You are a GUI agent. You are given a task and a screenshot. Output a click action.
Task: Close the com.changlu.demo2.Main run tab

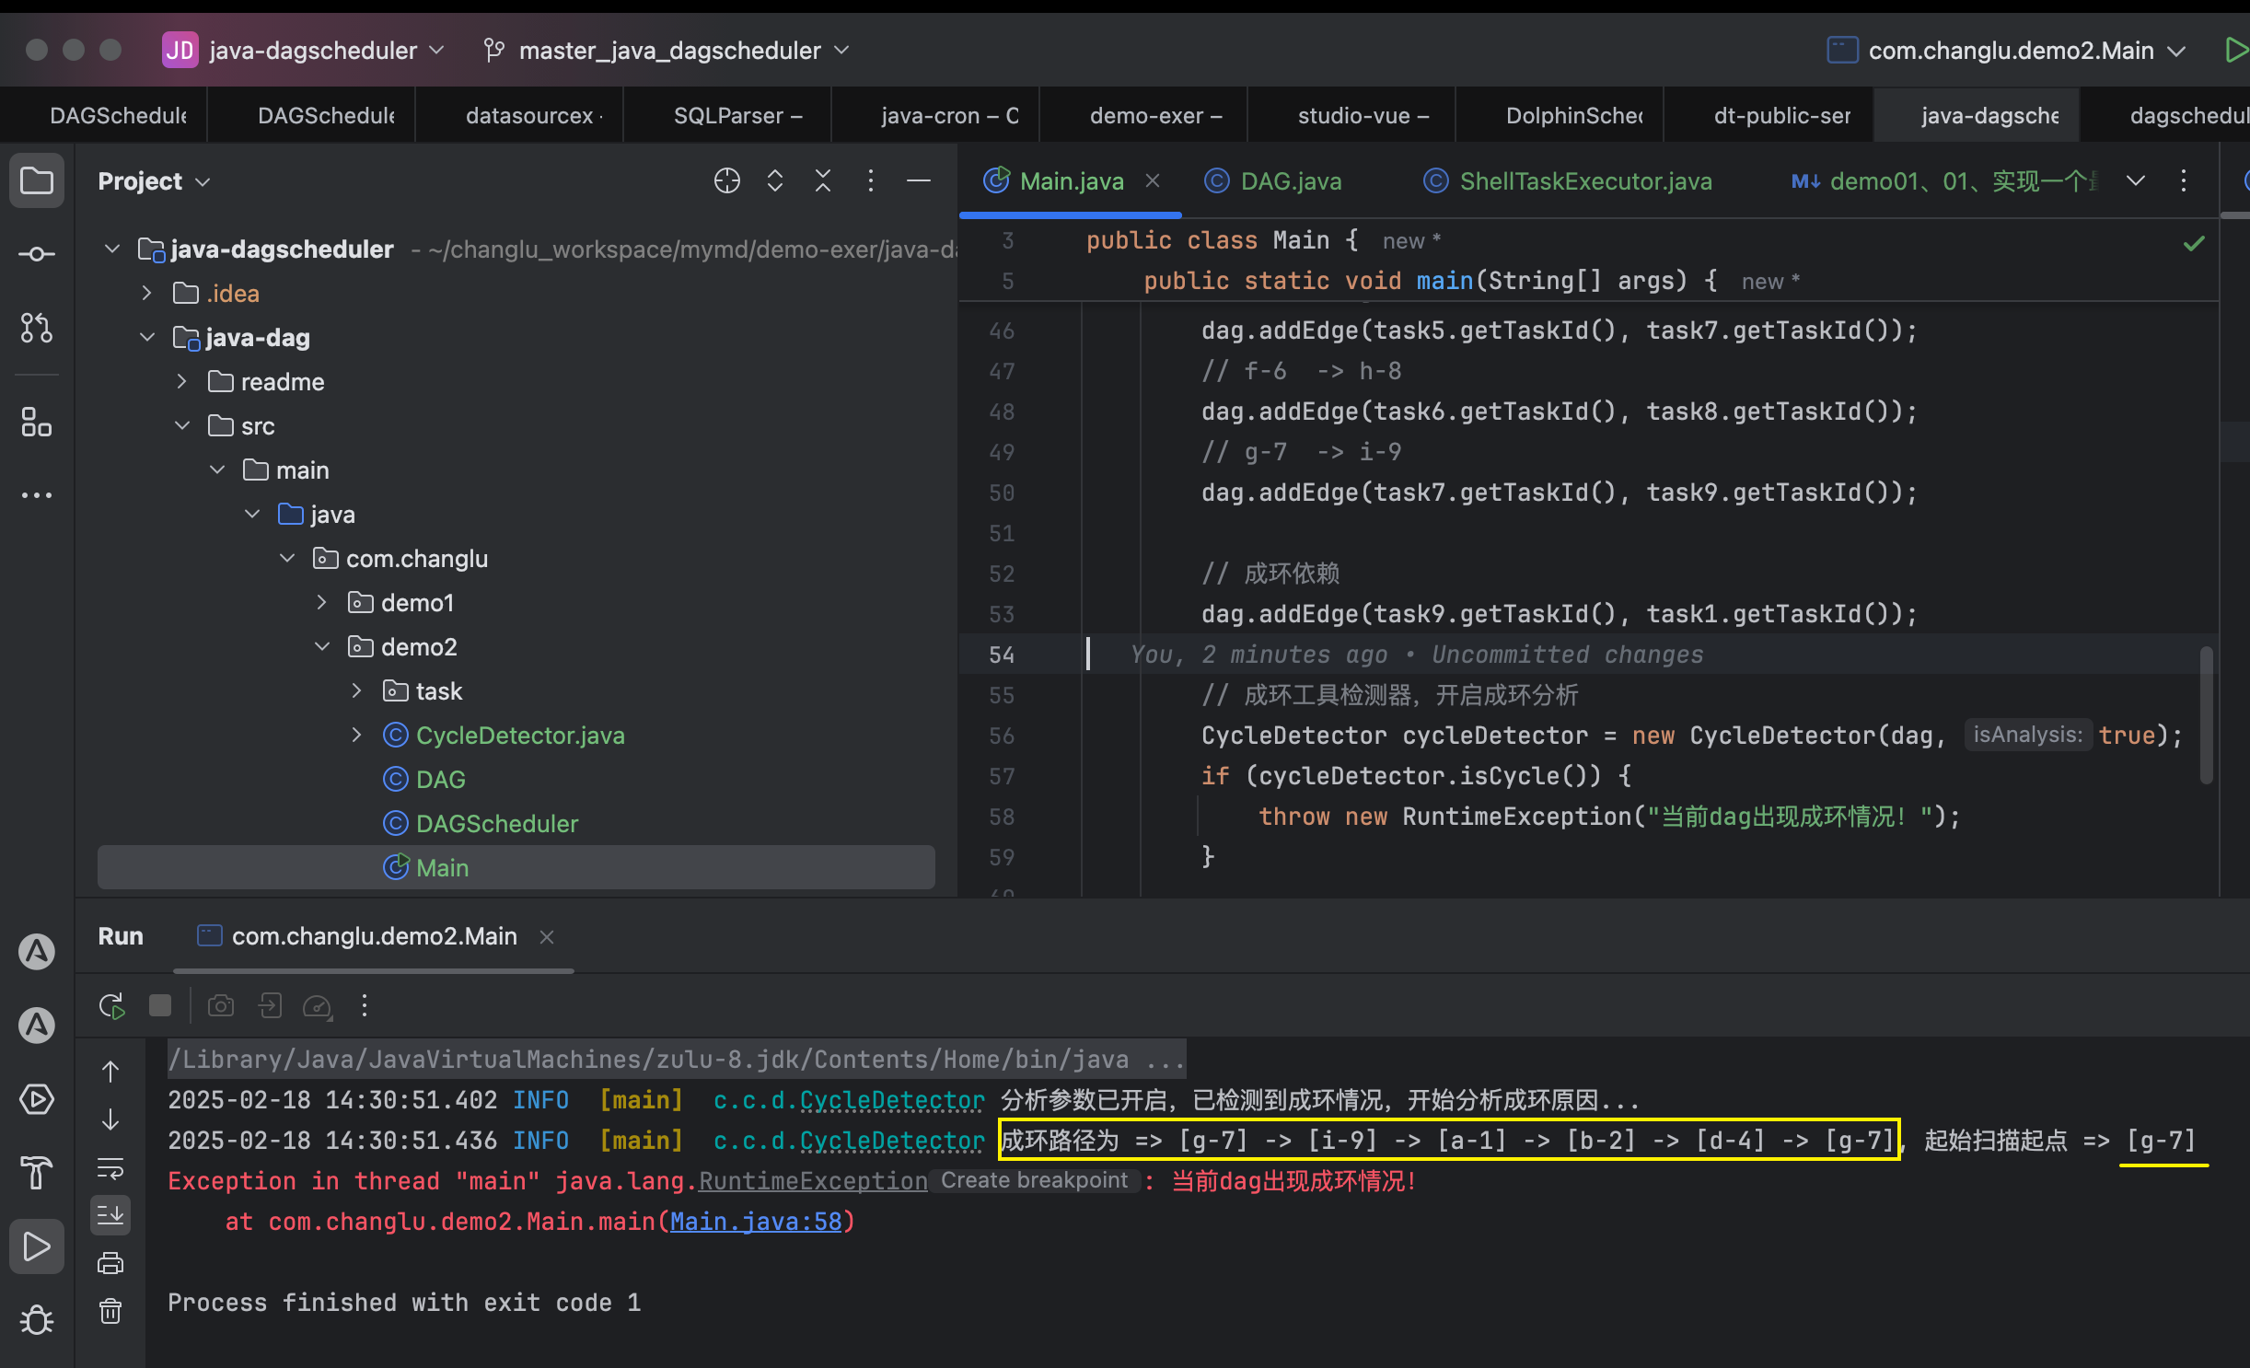(x=547, y=937)
